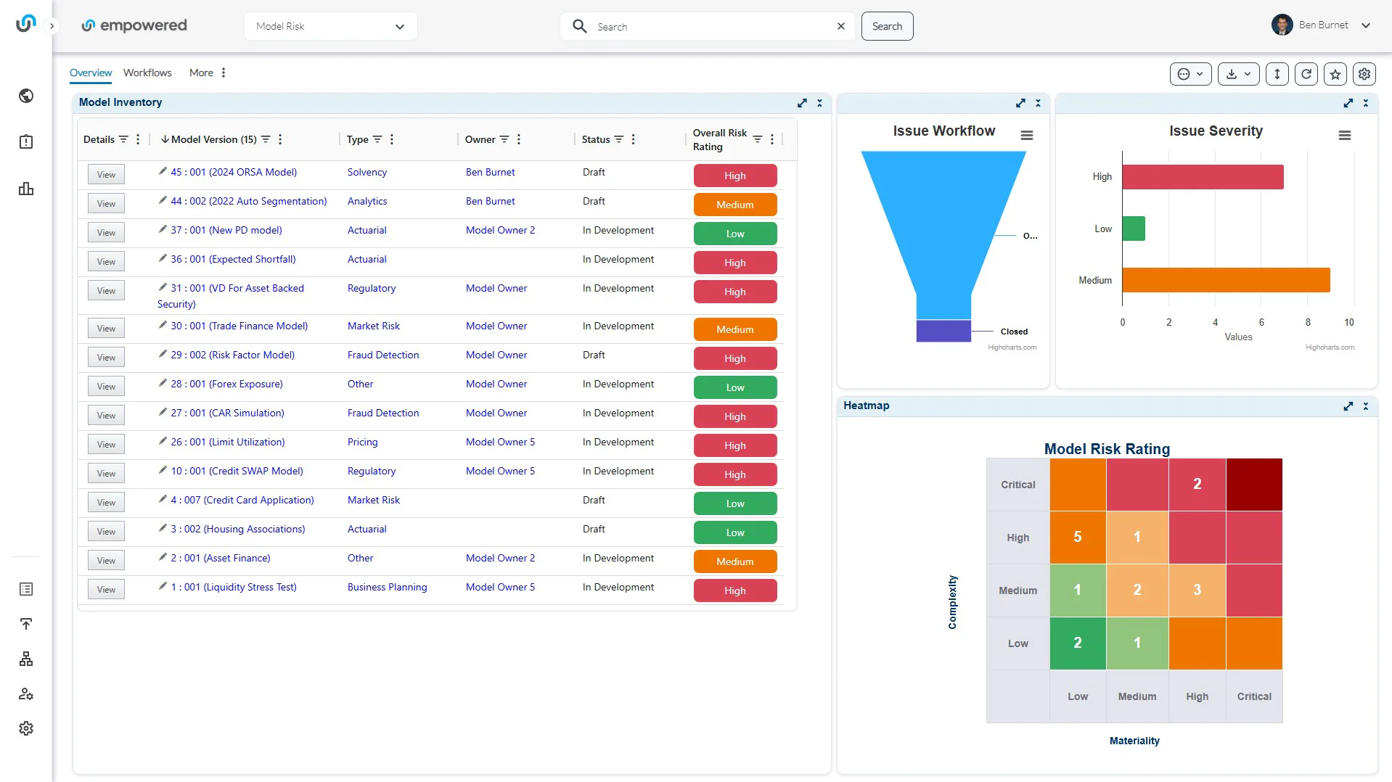Click the Low rating badge for Forex Exposure
Image resolution: width=1392 pixels, height=782 pixels.
tap(735, 387)
